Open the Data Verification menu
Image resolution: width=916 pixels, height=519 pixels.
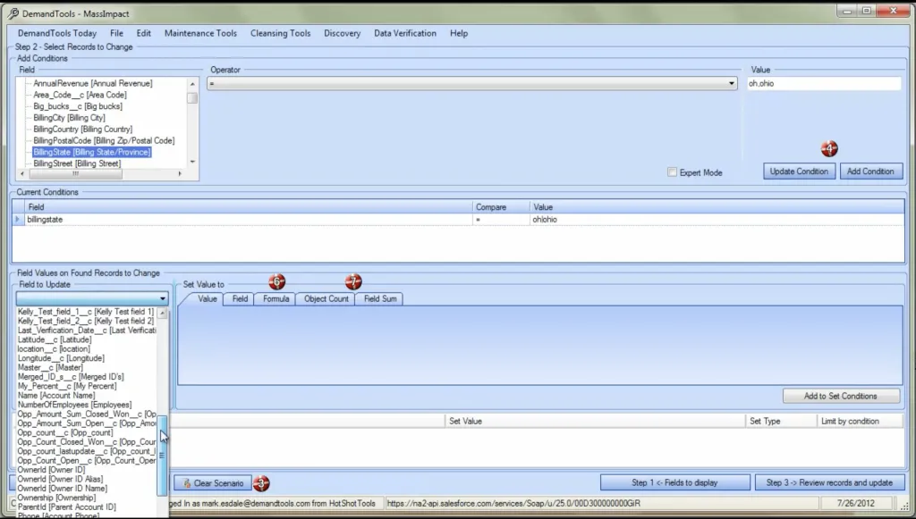(405, 33)
